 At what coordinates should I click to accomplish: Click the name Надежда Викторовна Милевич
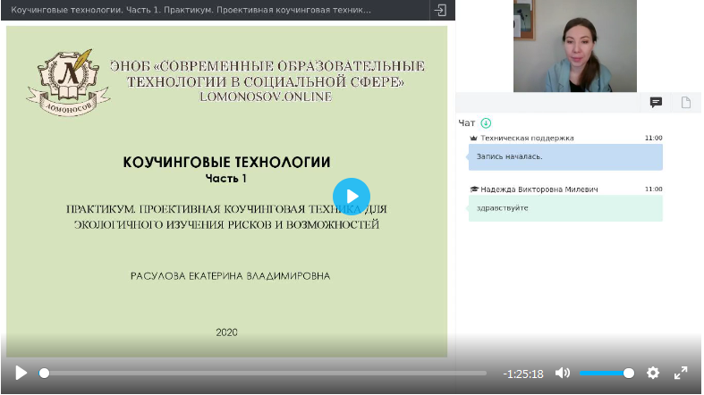539,189
